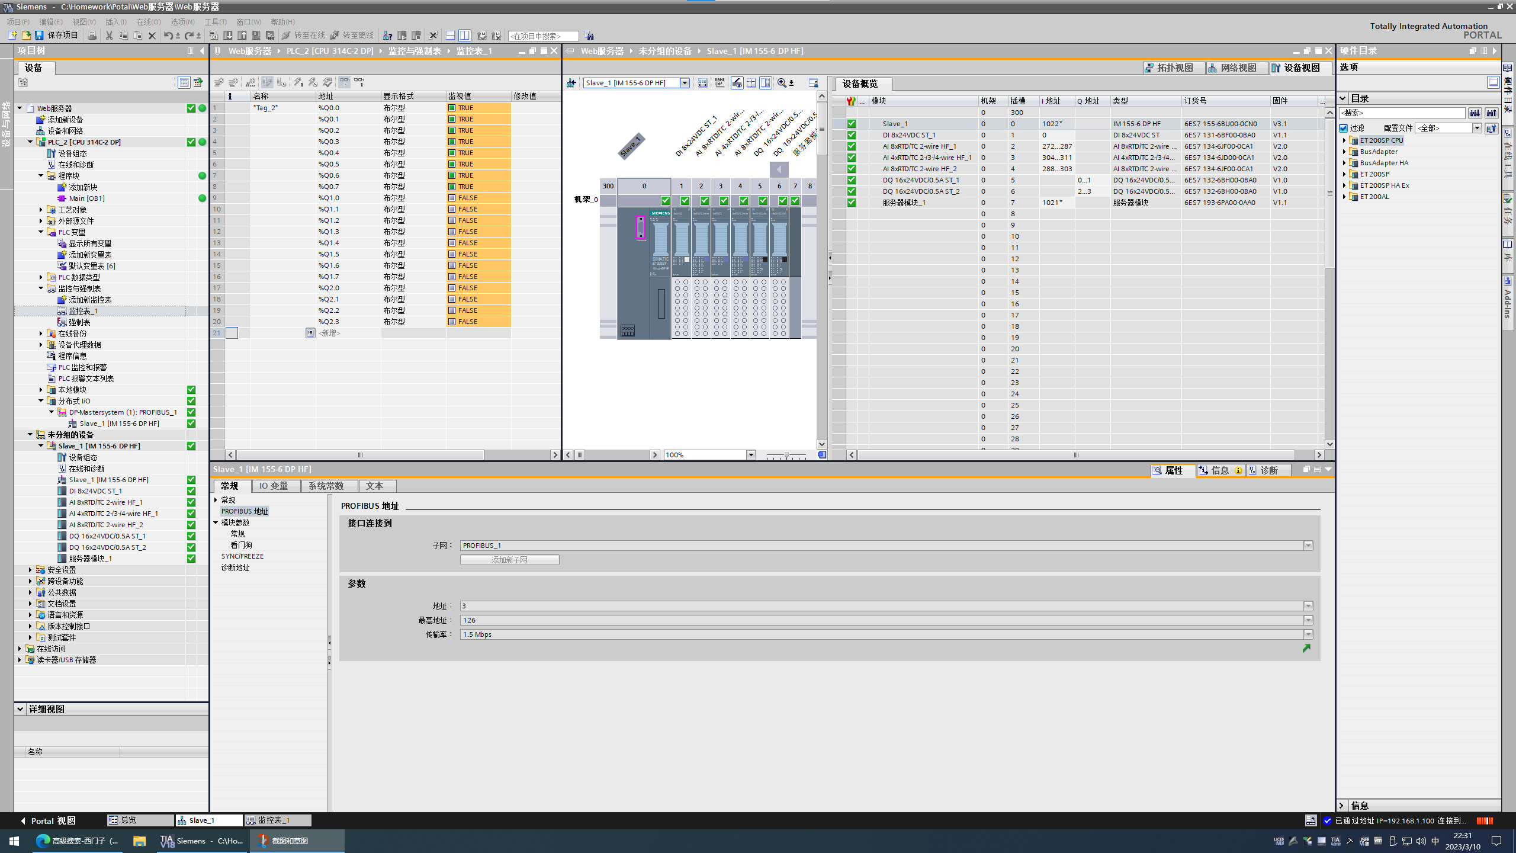Click the Cut scissors icon
The image size is (1516, 853).
point(109,36)
